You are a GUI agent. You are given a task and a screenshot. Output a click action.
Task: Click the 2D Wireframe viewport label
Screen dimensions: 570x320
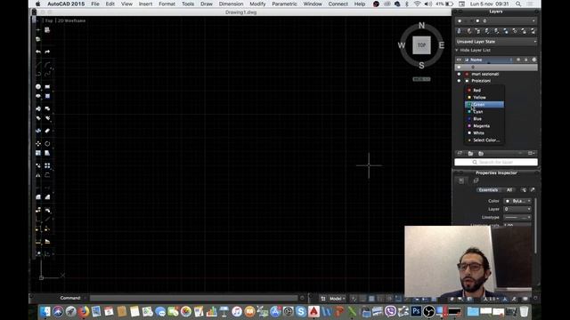coord(71,20)
